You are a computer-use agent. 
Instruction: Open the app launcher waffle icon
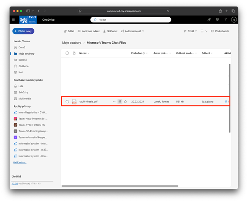click(x=14, y=19)
